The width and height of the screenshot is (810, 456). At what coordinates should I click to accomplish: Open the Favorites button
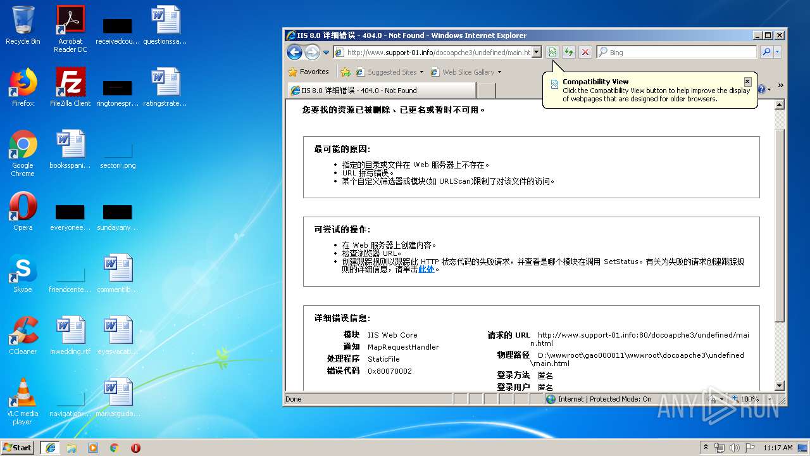[309, 72]
